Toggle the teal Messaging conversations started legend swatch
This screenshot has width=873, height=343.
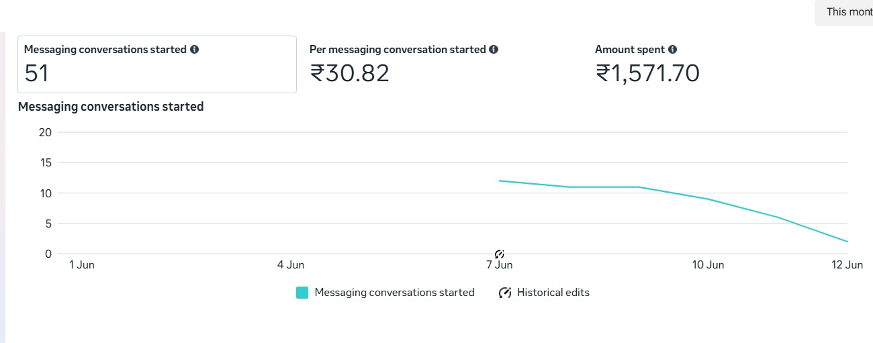[x=302, y=293]
